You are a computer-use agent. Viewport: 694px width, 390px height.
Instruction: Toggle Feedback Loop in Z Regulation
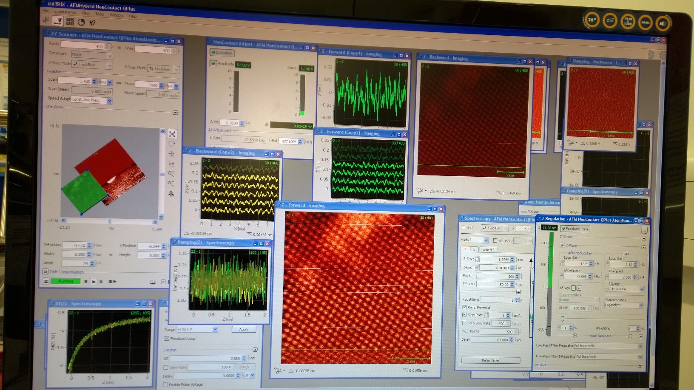[575, 229]
